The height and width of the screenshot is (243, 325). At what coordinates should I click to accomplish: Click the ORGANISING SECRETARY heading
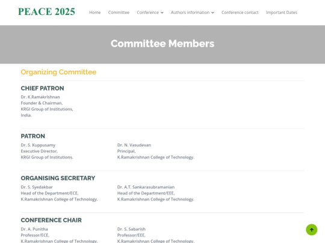(x=58, y=178)
